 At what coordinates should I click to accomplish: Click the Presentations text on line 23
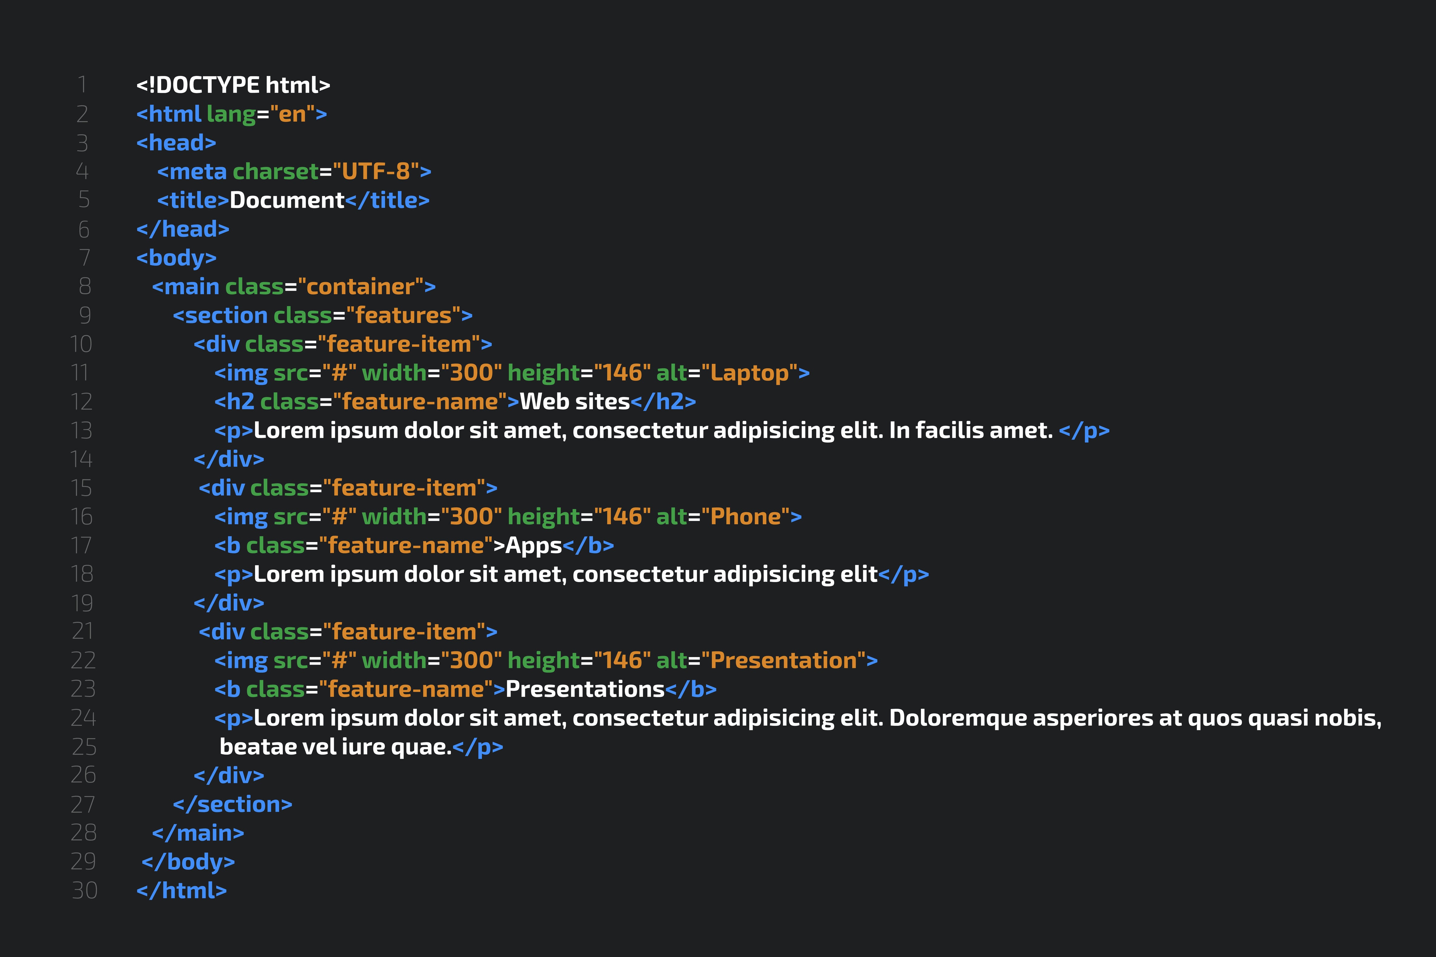(585, 689)
